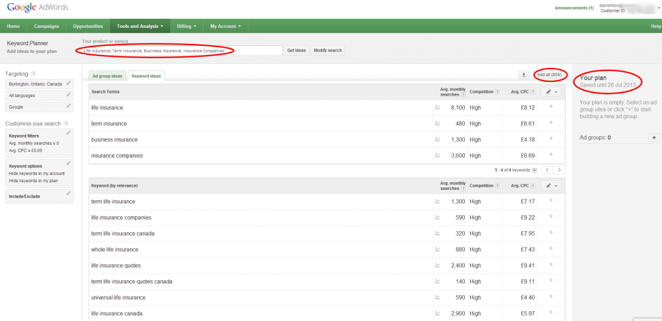The height and width of the screenshot is (321, 662).
Task: Go to next page of keywords
Action: click(x=559, y=170)
